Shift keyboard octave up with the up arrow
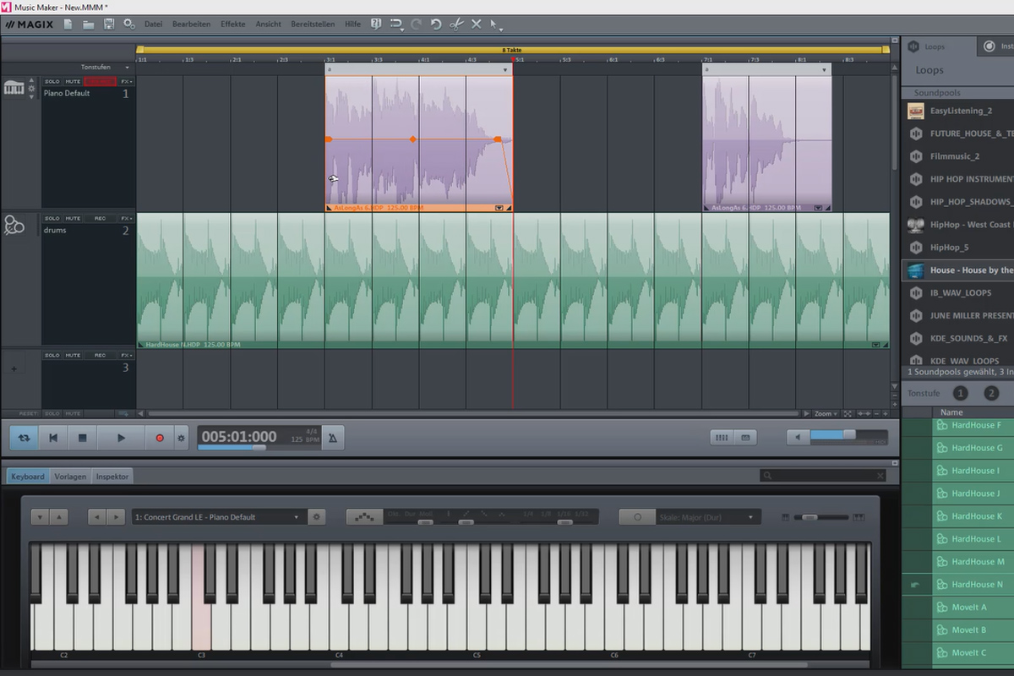Image resolution: width=1014 pixels, height=676 pixels. pyautogui.click(x=58, y=517)
